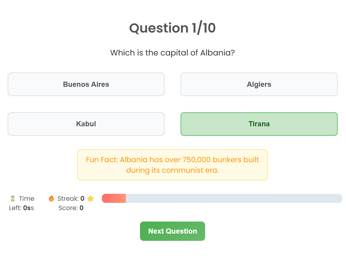The width and height of the screenshot is (346, 258).
Task: Click the Question 1/10 heading
Action: click(173, 28)
